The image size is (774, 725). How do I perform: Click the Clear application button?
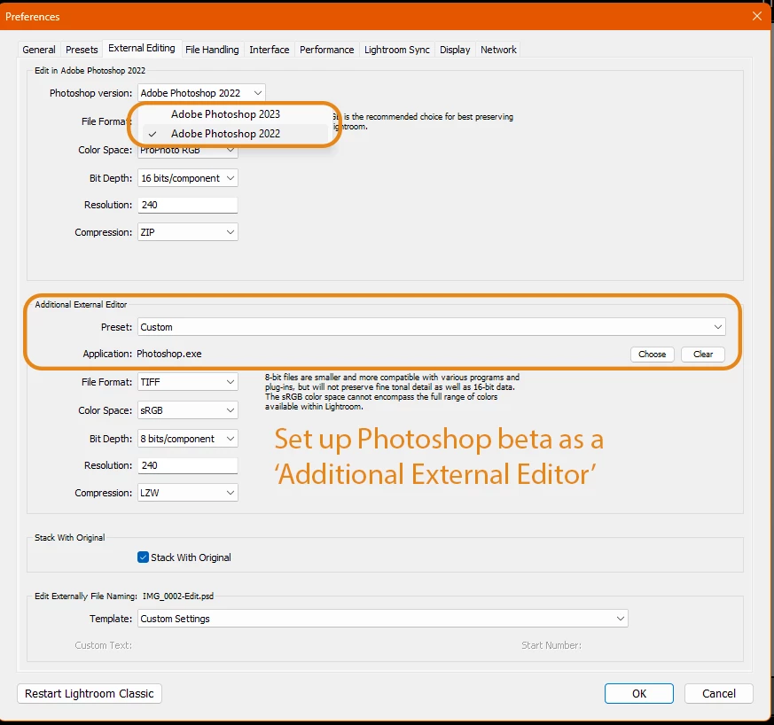click(702, 355)
